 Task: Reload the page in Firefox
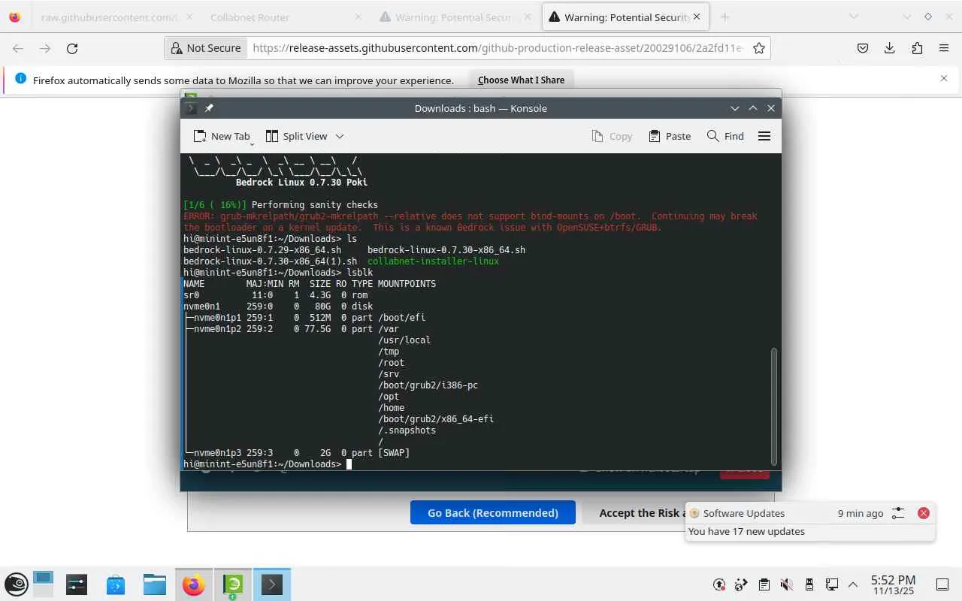(x=72, y=48)
